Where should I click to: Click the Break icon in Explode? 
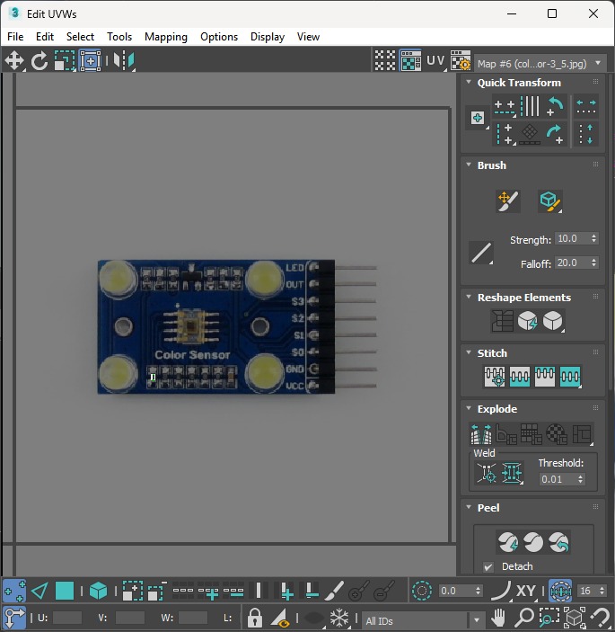coord(481,433)
